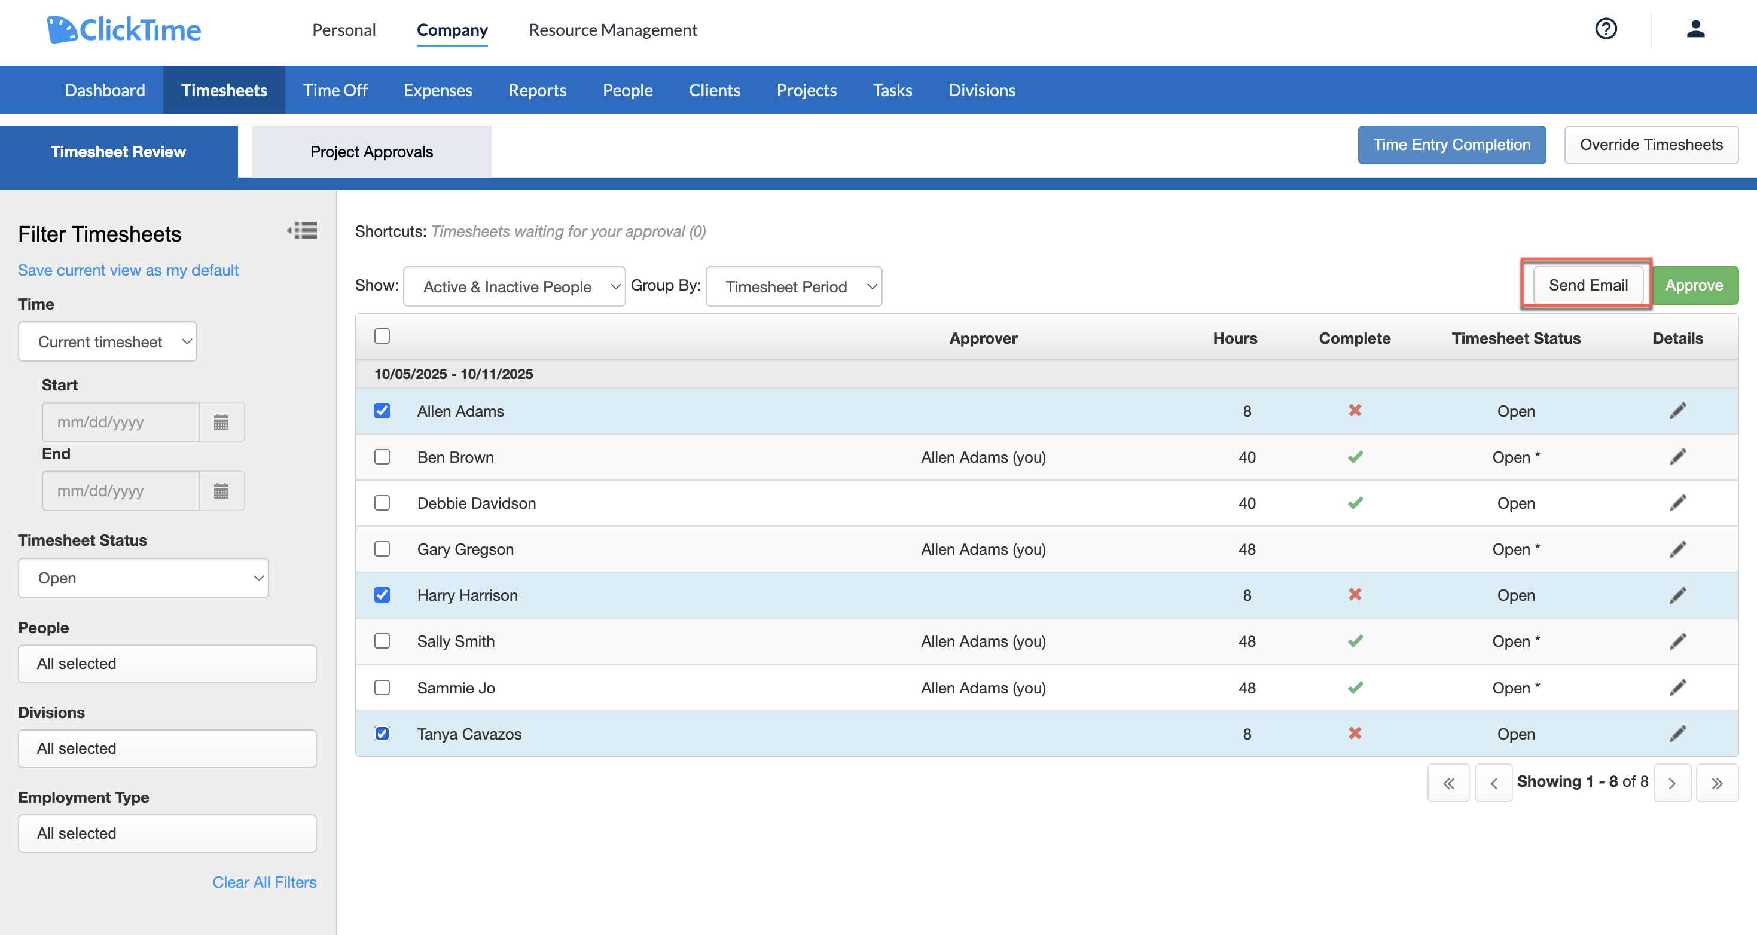
Task: Edit Harry Harrison timesheet details pencil
Action: pyautogui.click(x=1677, y=595)
